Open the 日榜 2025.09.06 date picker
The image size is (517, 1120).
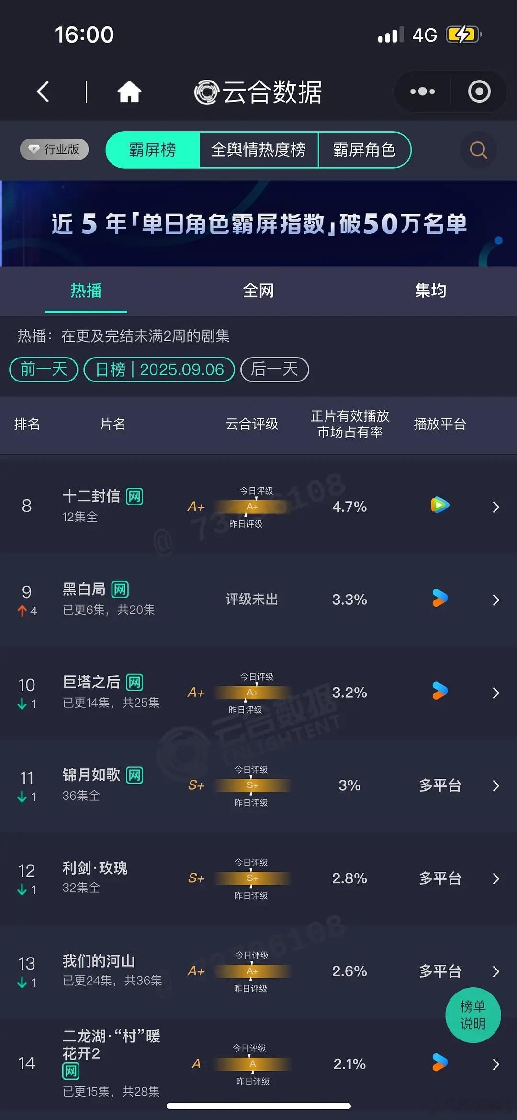click(x=159, y=369)
